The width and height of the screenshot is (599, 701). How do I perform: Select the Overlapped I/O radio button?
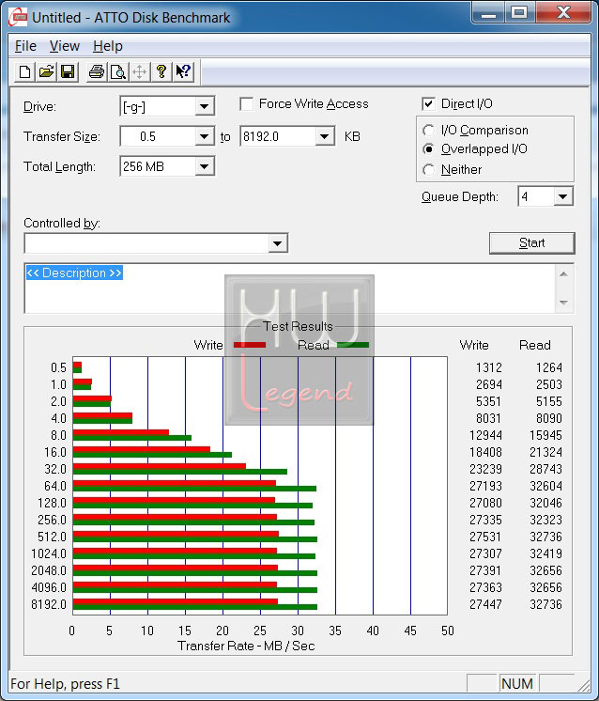[428, 148]
